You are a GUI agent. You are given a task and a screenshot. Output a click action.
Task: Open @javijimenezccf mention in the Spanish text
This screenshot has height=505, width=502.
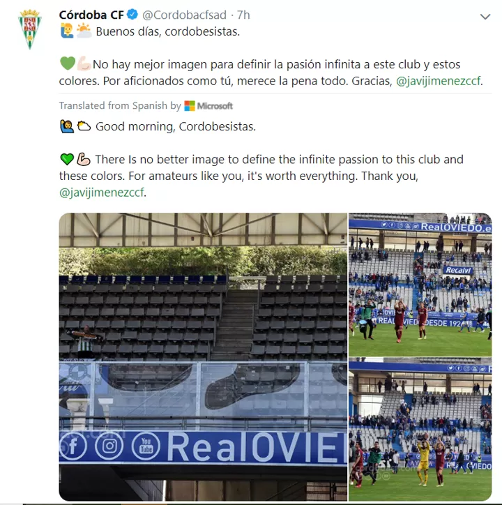(x=438, y=81)
